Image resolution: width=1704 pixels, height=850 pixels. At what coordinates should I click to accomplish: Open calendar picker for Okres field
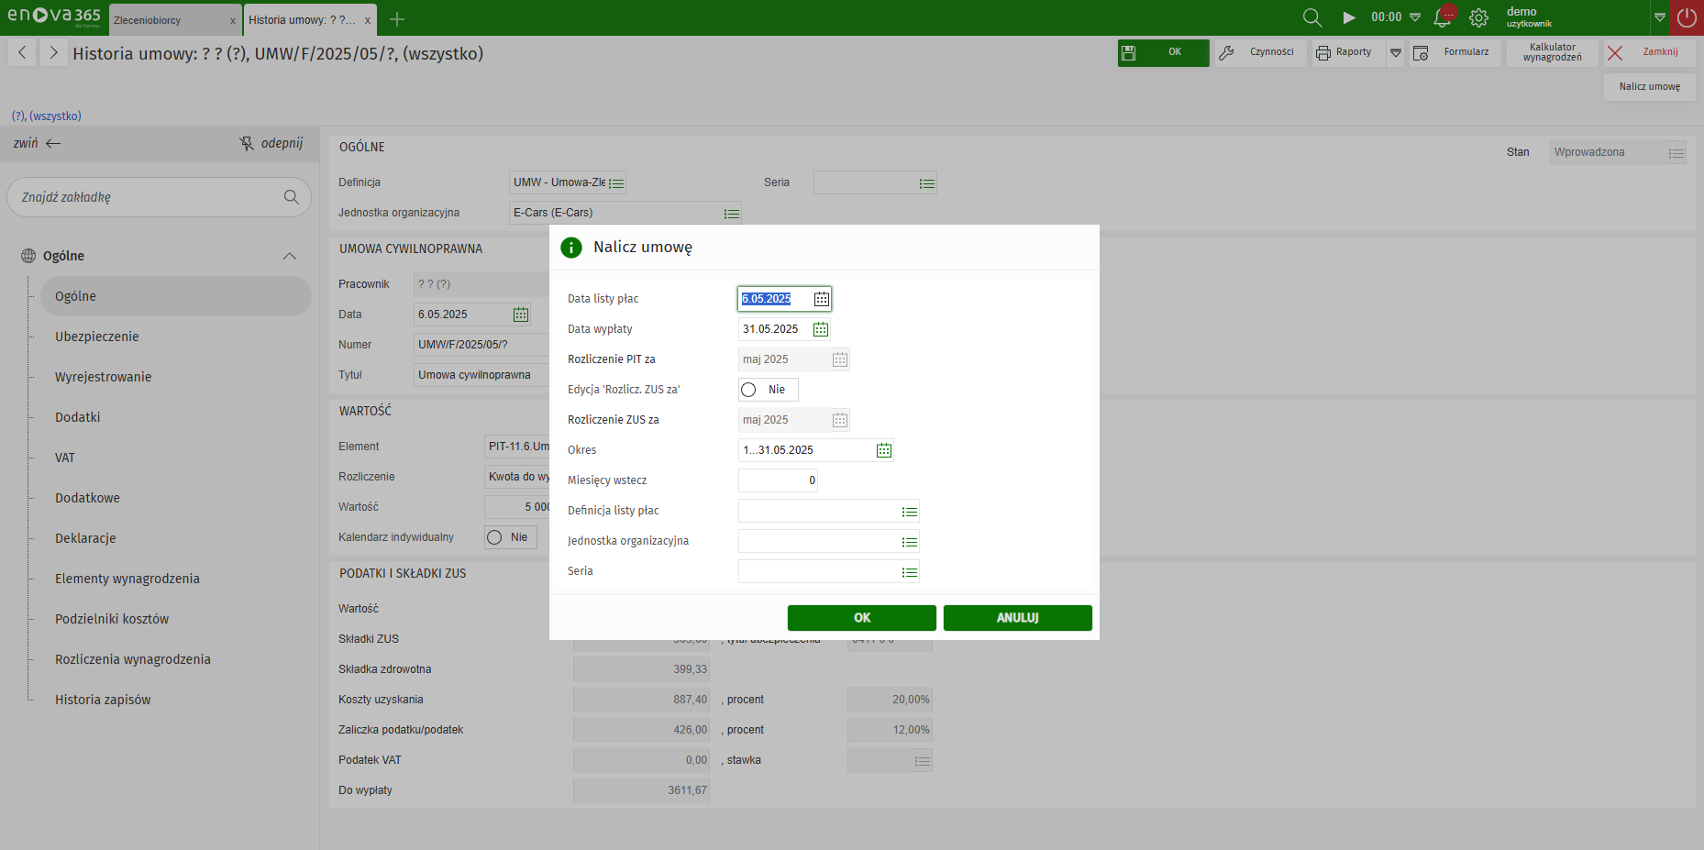point(883,450)
